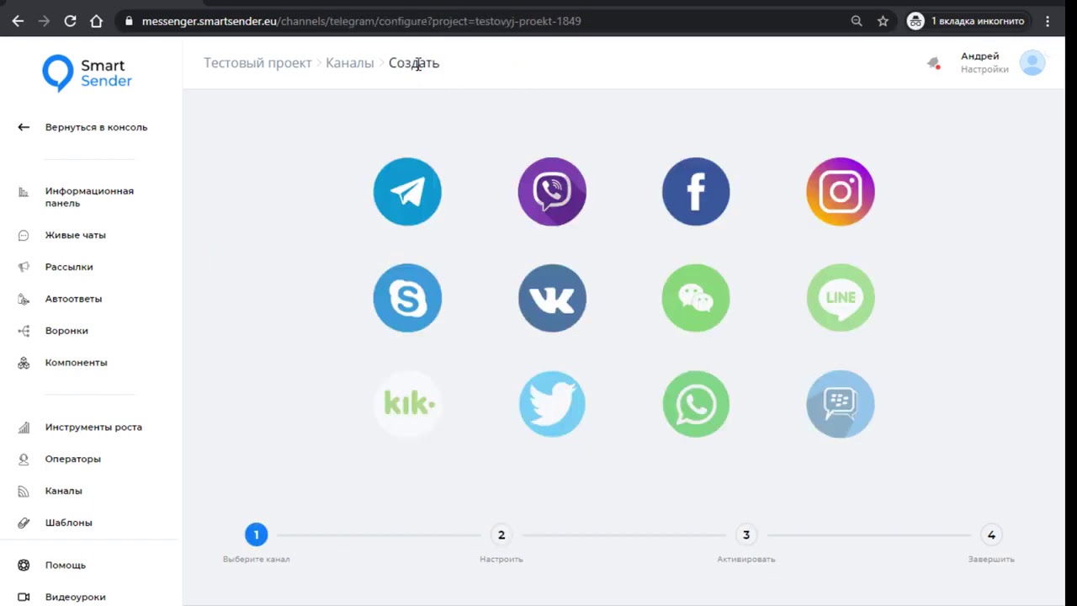Select the Telegram channel icon
Image resolution: width=1077 pixels, height=606 pixels.
(407, 192)
